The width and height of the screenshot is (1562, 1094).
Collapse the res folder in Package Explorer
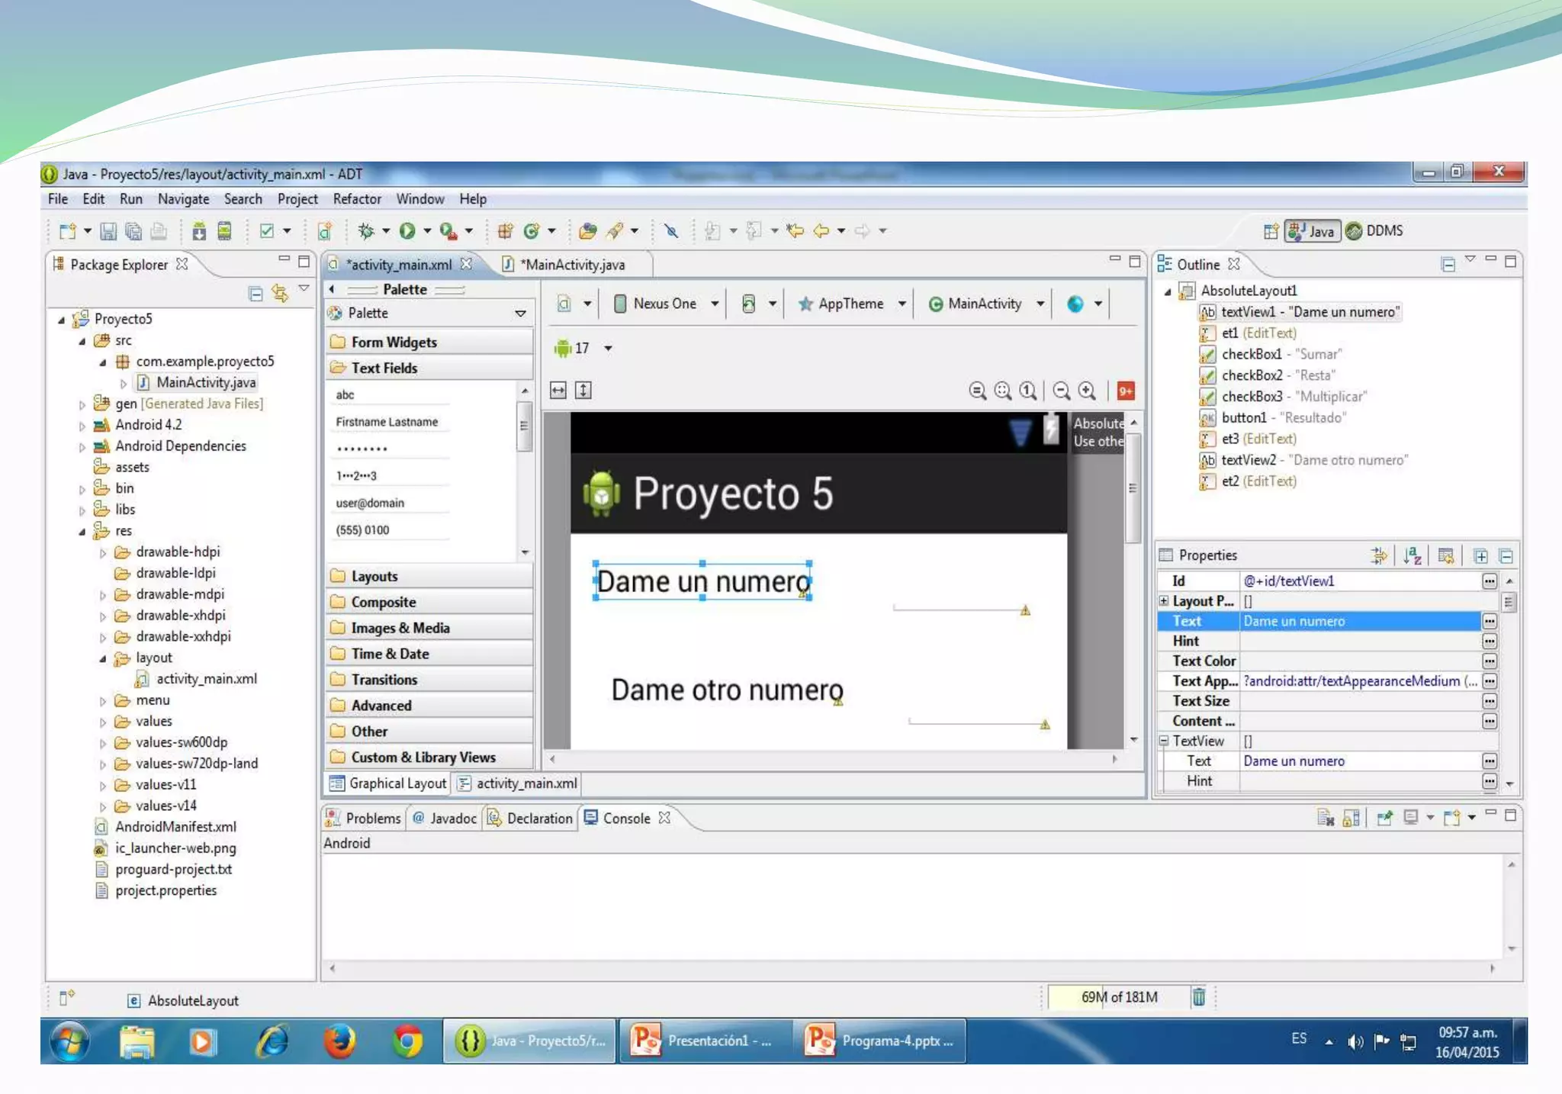pos(82,532)
